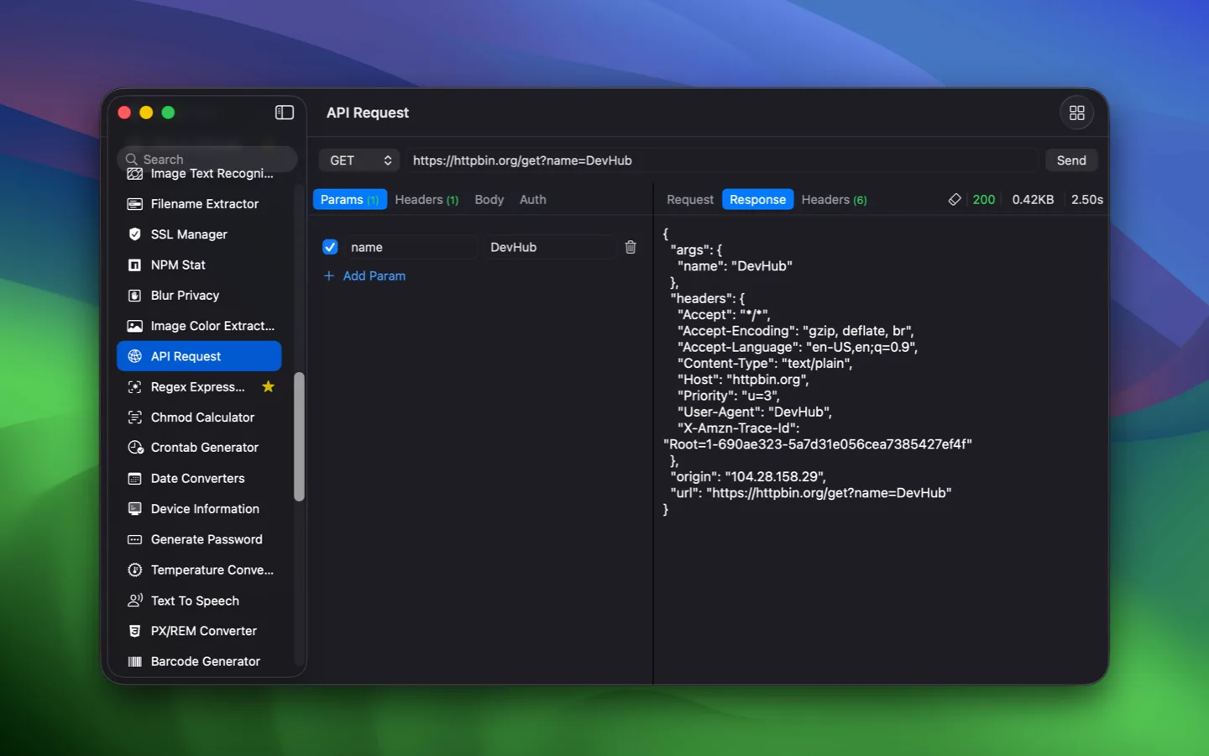Click the Blur Privacy icon
This screenshot has width=1209, height=756.
point(134,296)
